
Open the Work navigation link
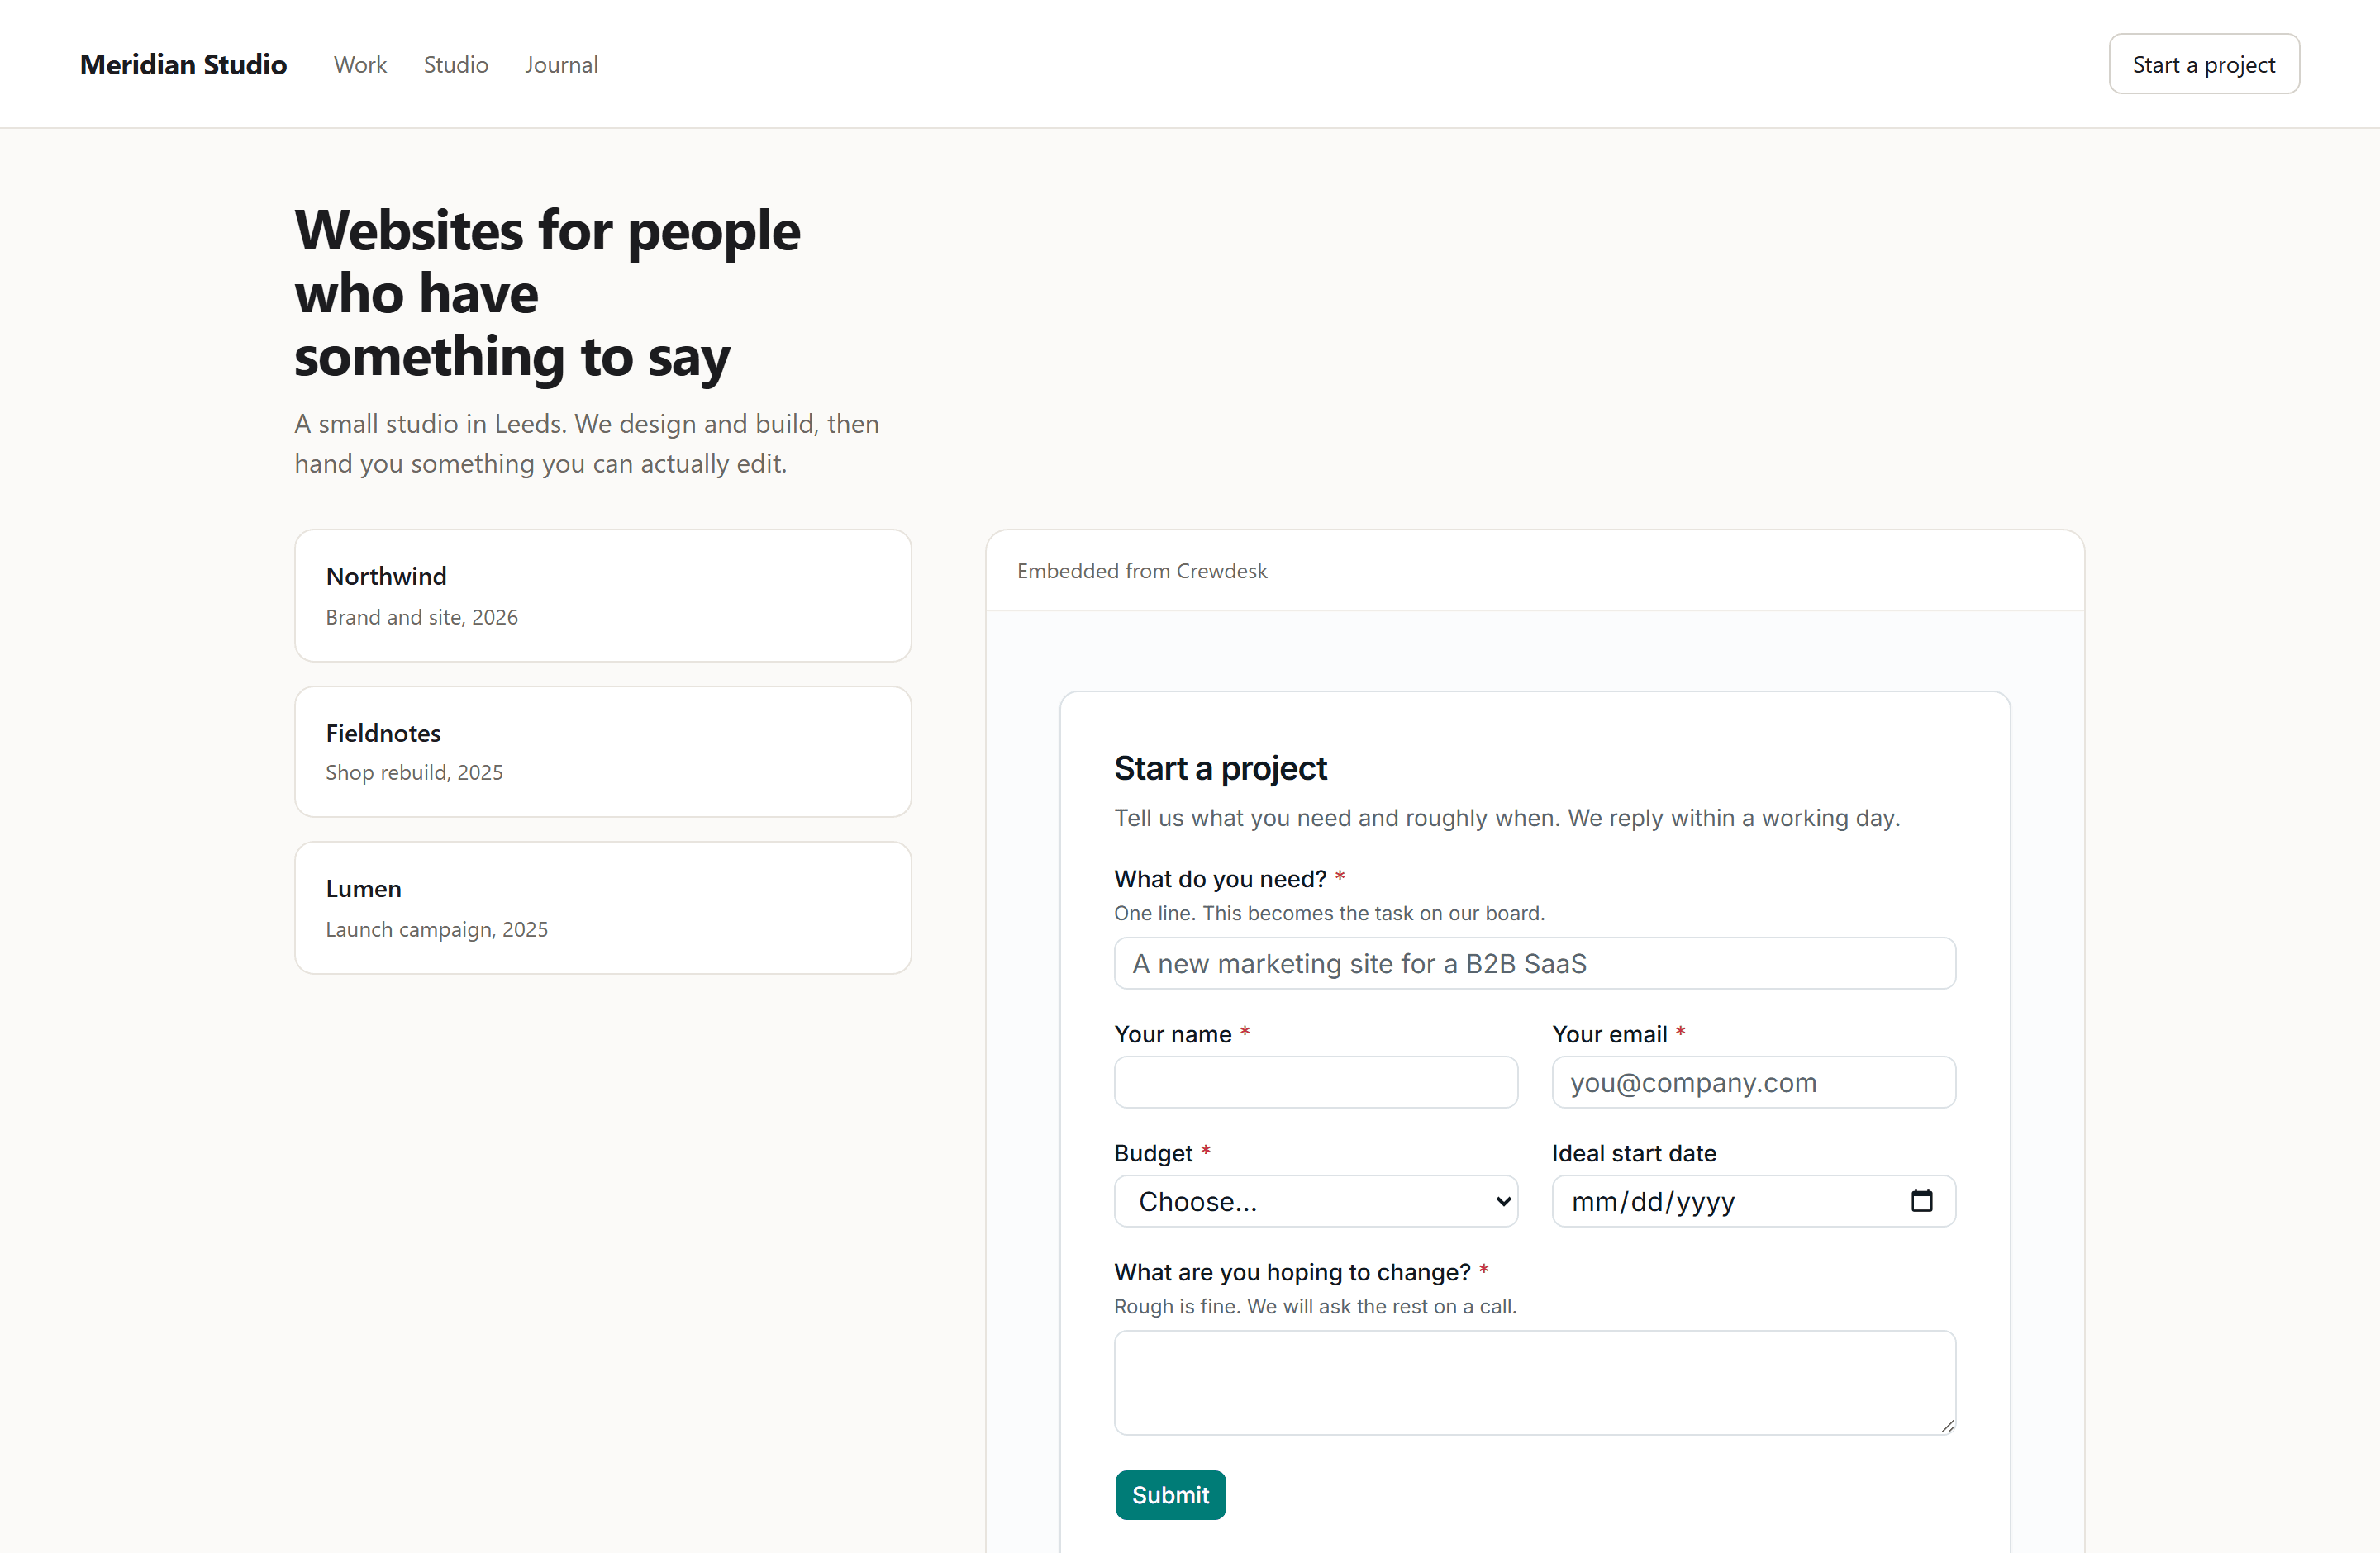coord(360,65)
